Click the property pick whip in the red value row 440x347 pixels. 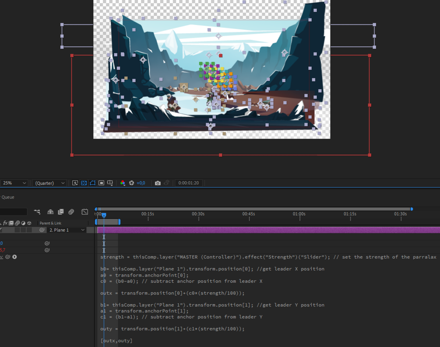pyautogui.click(x=47, y=250)
